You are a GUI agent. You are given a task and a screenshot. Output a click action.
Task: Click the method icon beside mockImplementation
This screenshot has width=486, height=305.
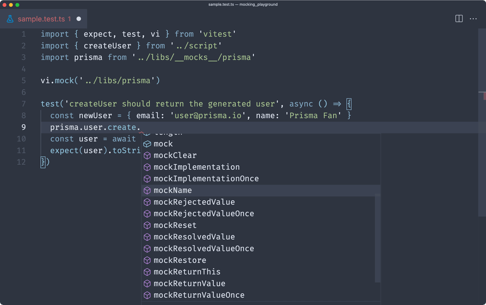147,167
